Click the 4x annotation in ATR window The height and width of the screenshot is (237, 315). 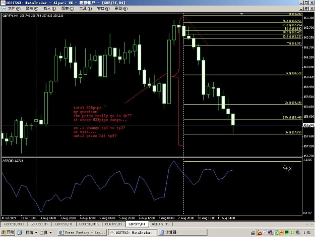pos(288,168)
